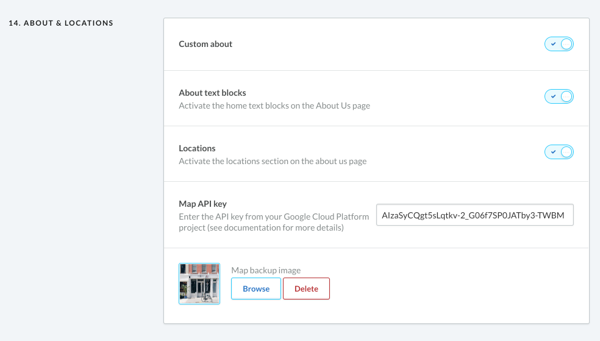Click the Map API key label

[x=202, y=204]
